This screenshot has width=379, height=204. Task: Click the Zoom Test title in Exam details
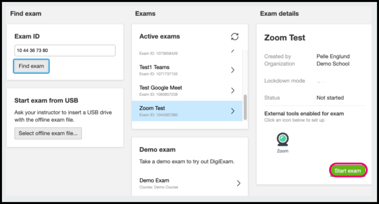click(x=285, y=38)
